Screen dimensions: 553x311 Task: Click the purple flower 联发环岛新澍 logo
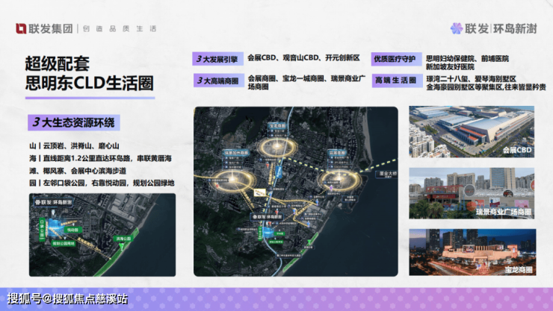coord(457,28)
